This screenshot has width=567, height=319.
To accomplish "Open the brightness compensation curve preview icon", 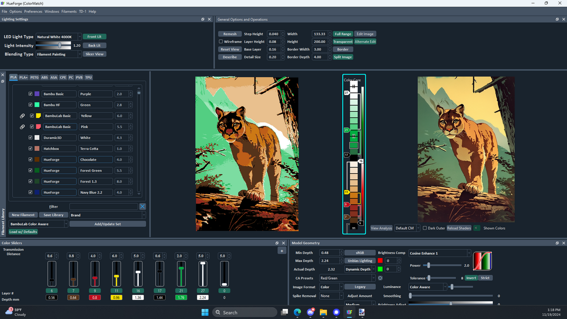I will click(x=482, y=261).
